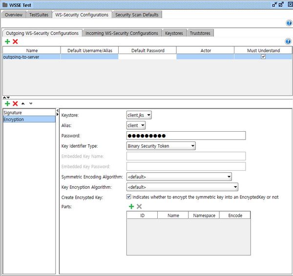The width and height of the screenshot is (293, 276).
Task: Move the selected entry up
Action: point(23,103)
